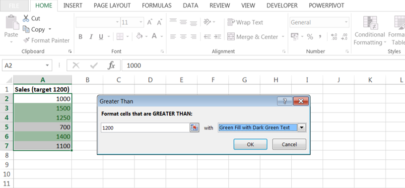Toggle Italic formatting
405x188 pixels.
coord(91,37)
